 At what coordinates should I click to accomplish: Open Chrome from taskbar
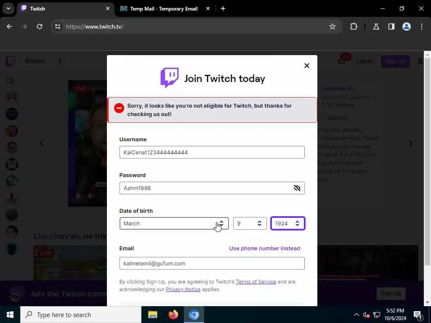tap(194, 315)
